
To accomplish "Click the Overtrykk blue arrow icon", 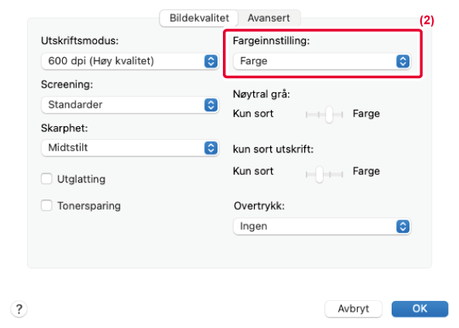I will click(x=402, y=226).
